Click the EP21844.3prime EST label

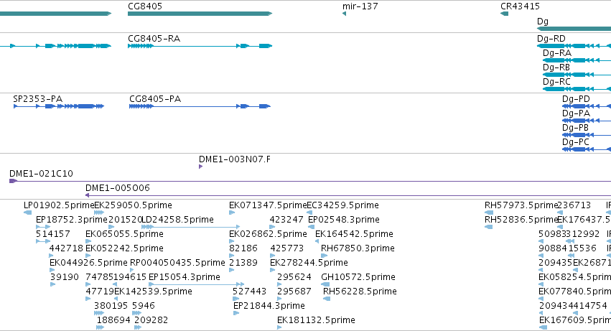click(269, 307)
